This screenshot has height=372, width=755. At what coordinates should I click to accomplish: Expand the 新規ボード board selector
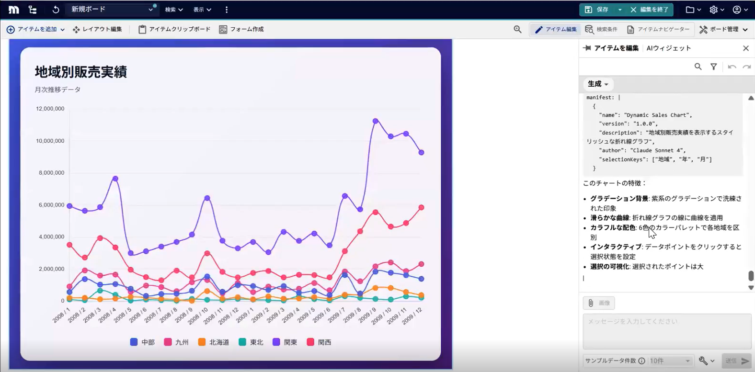click(x=112, y=10)
